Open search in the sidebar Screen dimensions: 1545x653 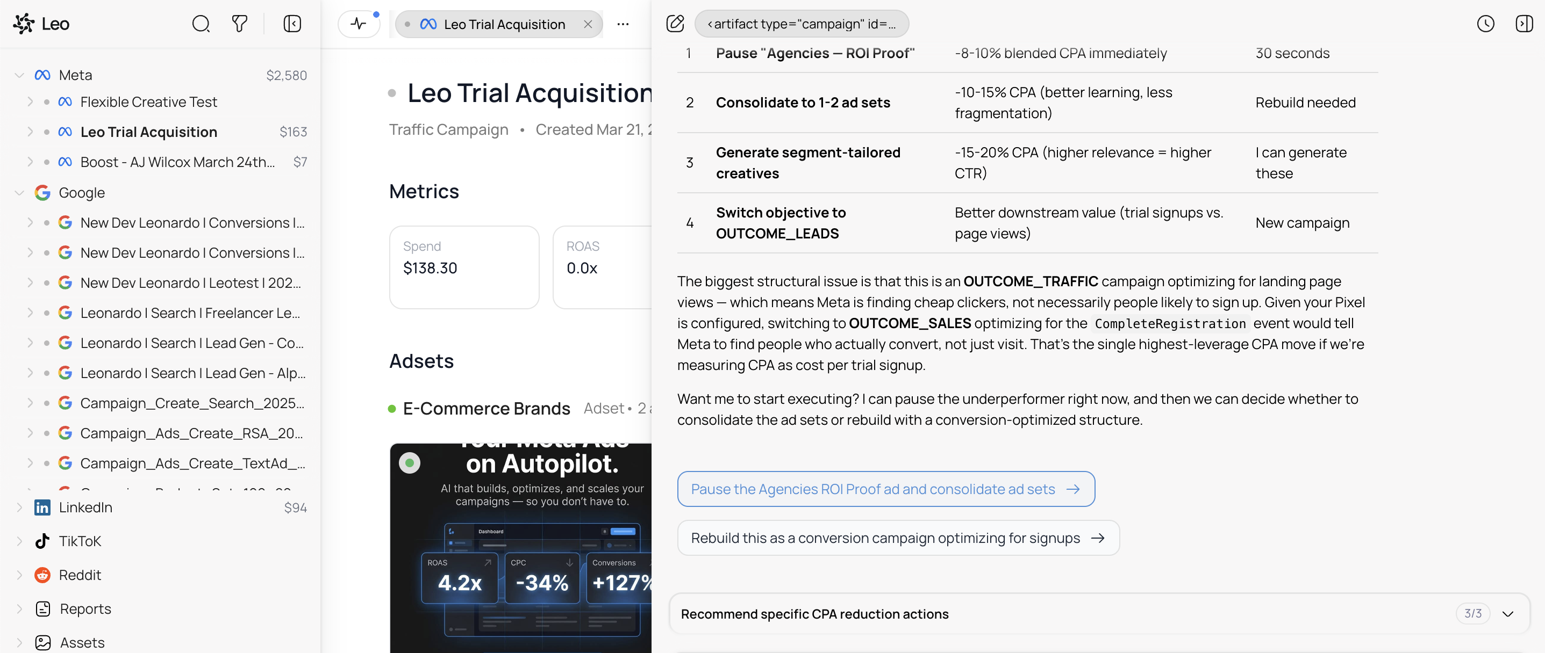pyautogui.click(x=201, y=24)
